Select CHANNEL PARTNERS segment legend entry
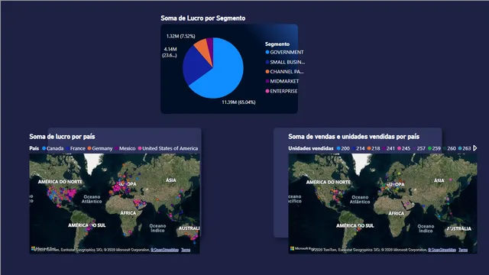 coord(284,72)
